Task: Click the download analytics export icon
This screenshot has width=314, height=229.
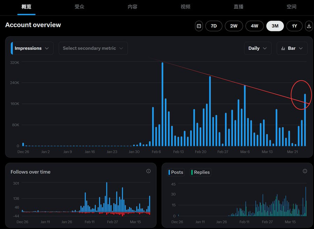Action: 309,26
